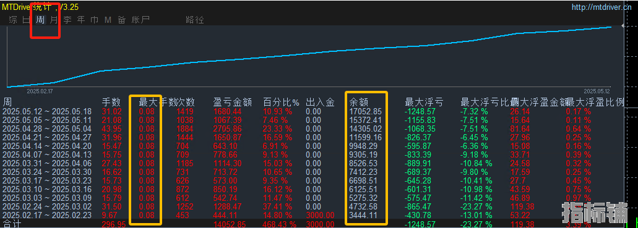Image resolution: width=638 pixels, height=228 pixels.
Task: Click the 最大浮亏 column header
Action: click(x=424, y=102)
